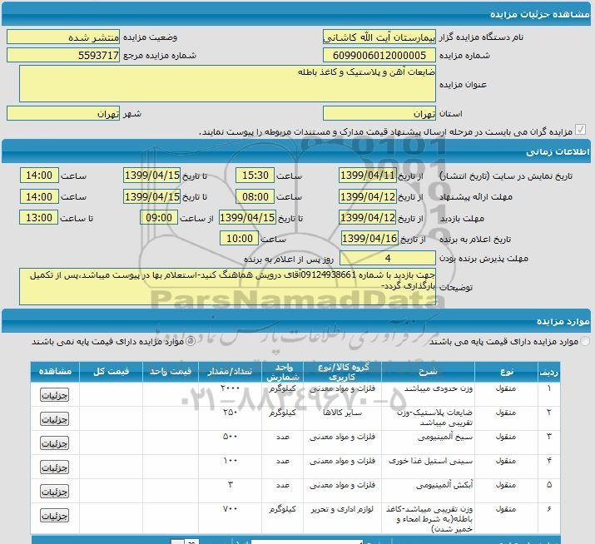
Task: Click the reference auction number field 5593717
Action: pyautogui.click(x=63, y=56)
